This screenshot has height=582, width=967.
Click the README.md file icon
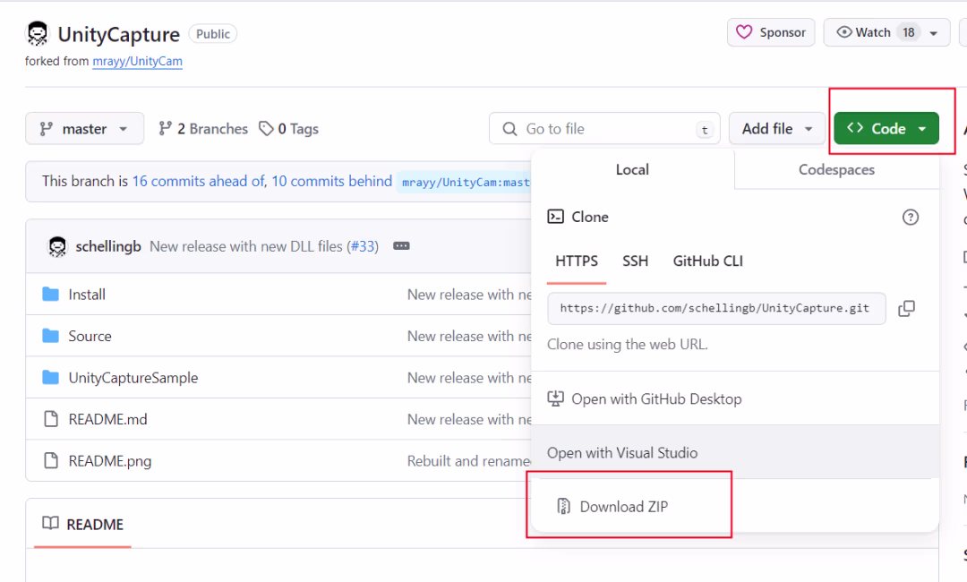pyautogui.click(x=51, y=419)
